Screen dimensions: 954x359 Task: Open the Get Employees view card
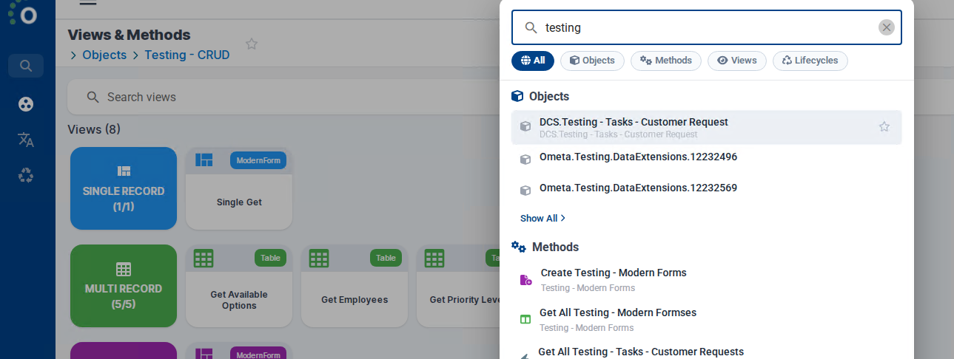point(355,286)
